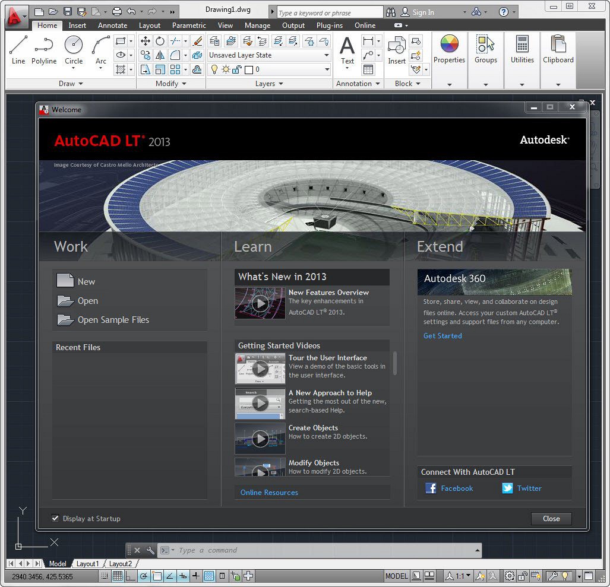Switch to the Layout1 tab
Screen dimensions: 610x587
click(87, 563)
